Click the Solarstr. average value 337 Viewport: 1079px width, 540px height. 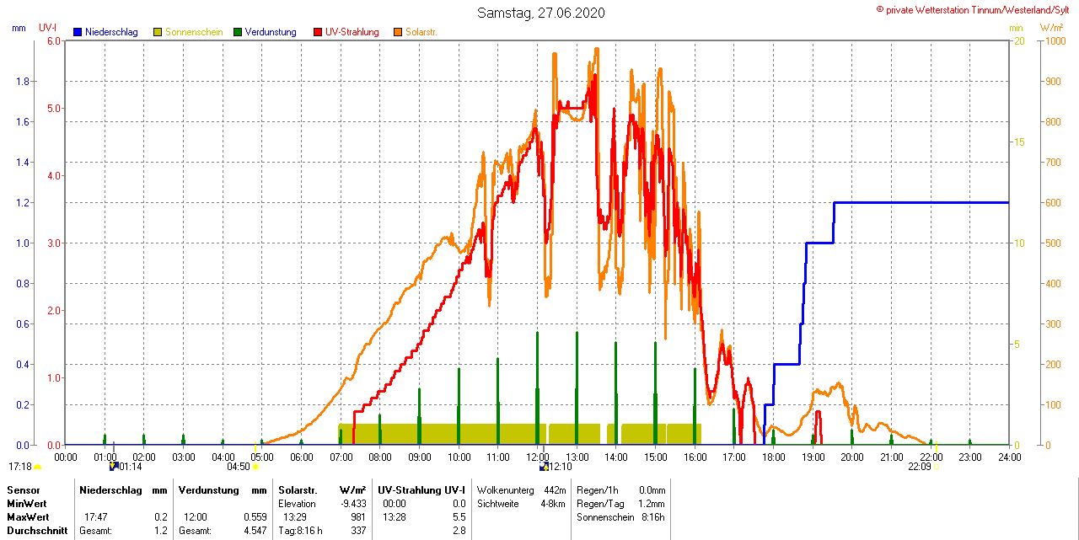pos(358,531)
